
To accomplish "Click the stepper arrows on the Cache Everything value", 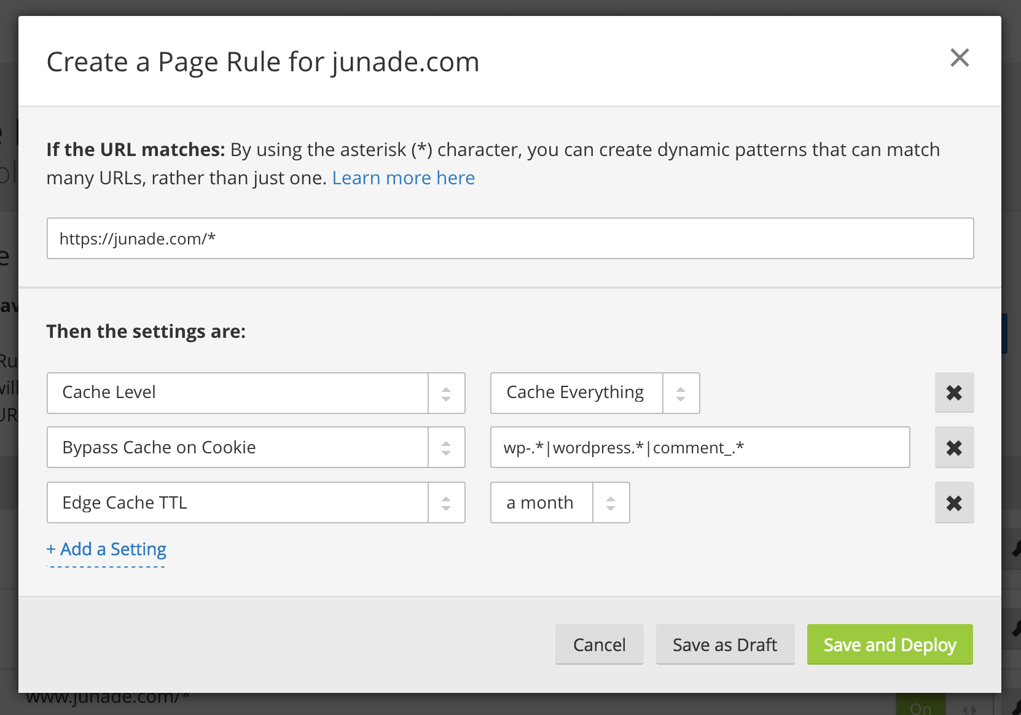I will [x=680, y=393].
